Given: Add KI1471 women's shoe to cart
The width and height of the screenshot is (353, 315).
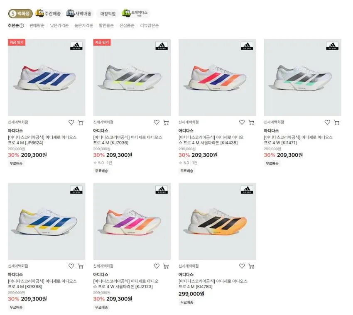Looking at the screenshot, I should [336, 122].
